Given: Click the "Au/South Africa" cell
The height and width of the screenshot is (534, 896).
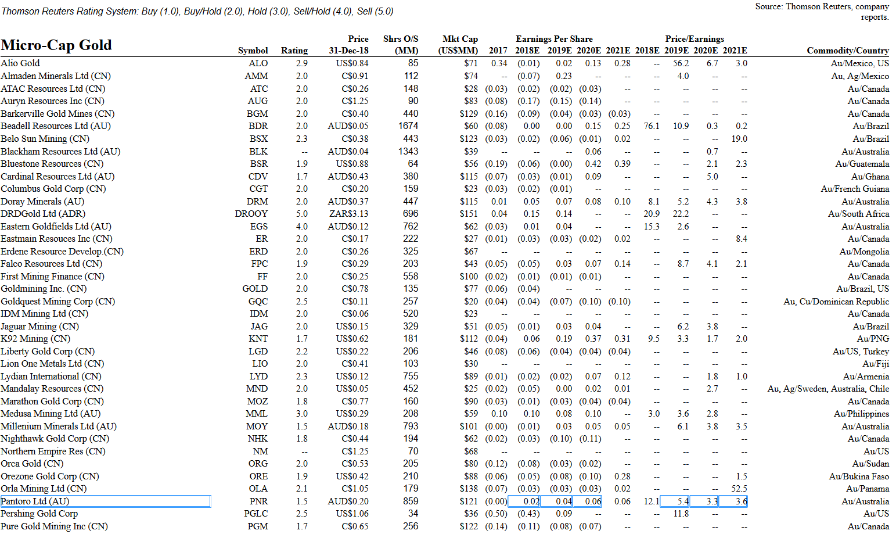Looking at the screenshot, I should click(858, 214).
